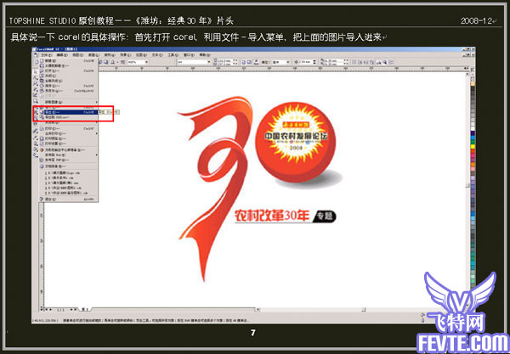Click the go-to-first-page arrow at the bottom
Screen dimensions: 510x354
click(46, 310)
